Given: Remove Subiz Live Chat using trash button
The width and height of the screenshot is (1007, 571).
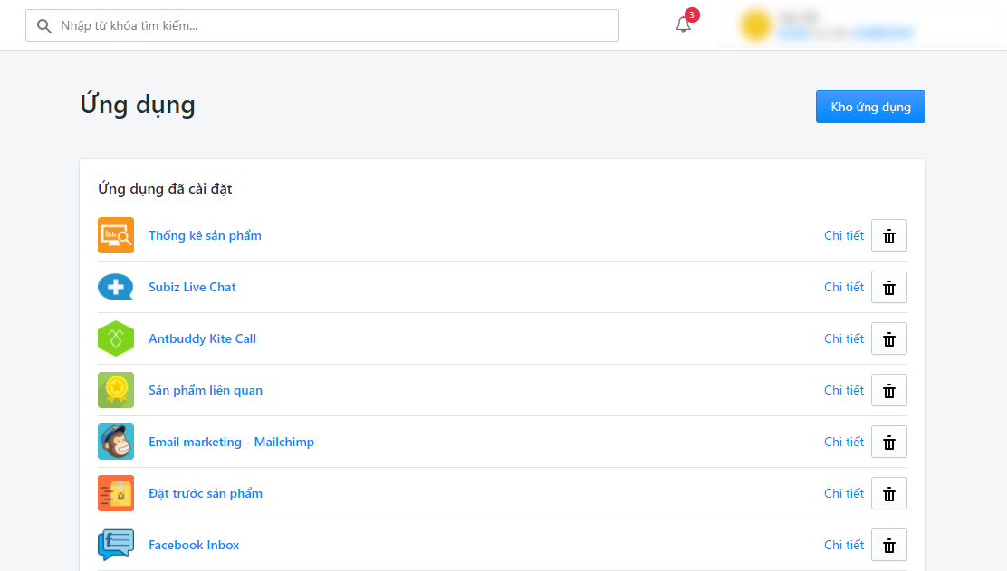Looking at the screenshot, I should [888, 287].
